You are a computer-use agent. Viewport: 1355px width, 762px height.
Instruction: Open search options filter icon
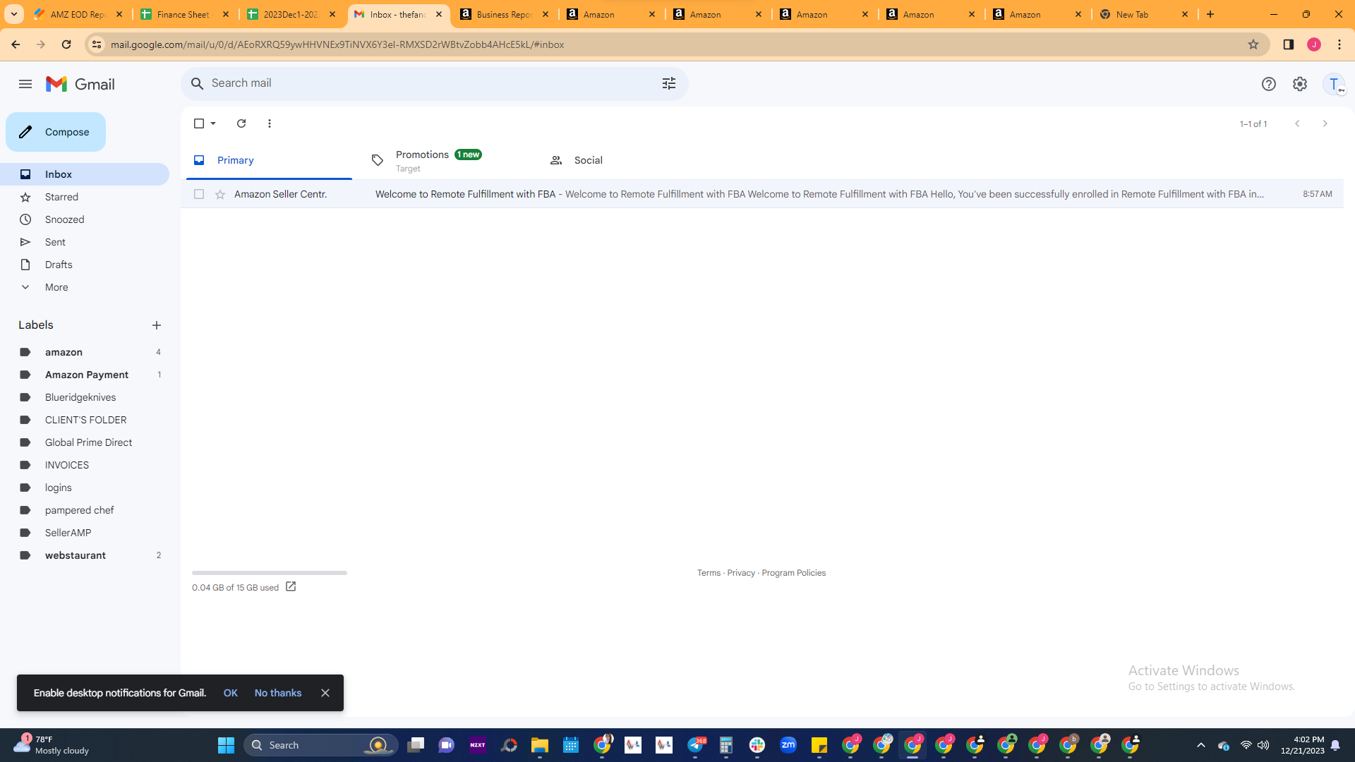point(669,83)
